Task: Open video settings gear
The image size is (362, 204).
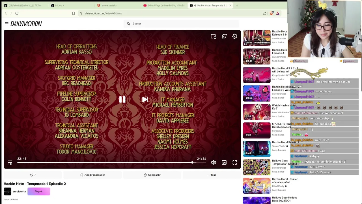Action: (x=235, y=36)
